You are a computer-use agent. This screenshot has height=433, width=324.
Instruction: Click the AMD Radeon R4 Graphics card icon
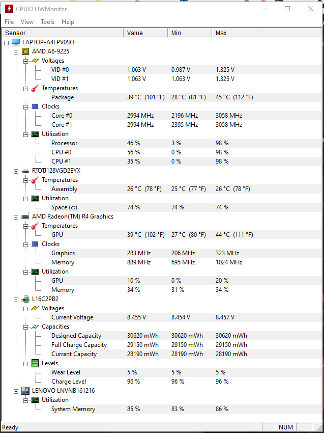click(x=25, y=216)
